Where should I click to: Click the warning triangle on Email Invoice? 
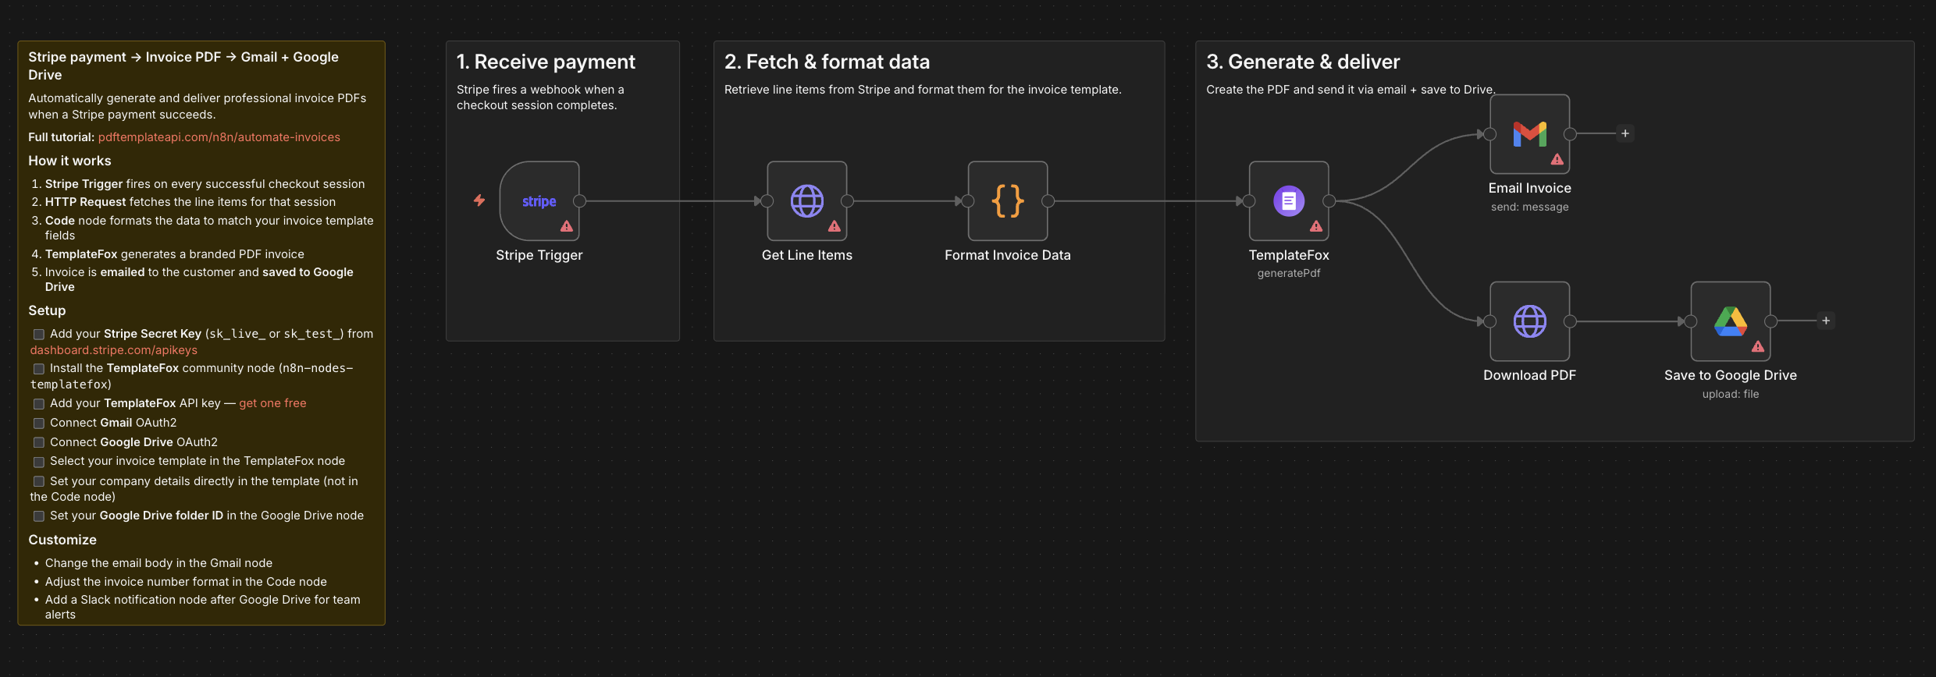(x=1557, y=159)
